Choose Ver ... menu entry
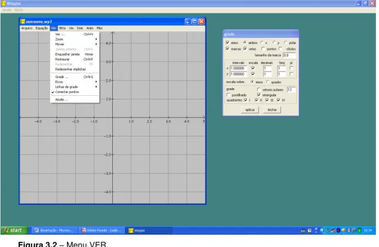This screenshot has width=379, height=247. (75, 34)
